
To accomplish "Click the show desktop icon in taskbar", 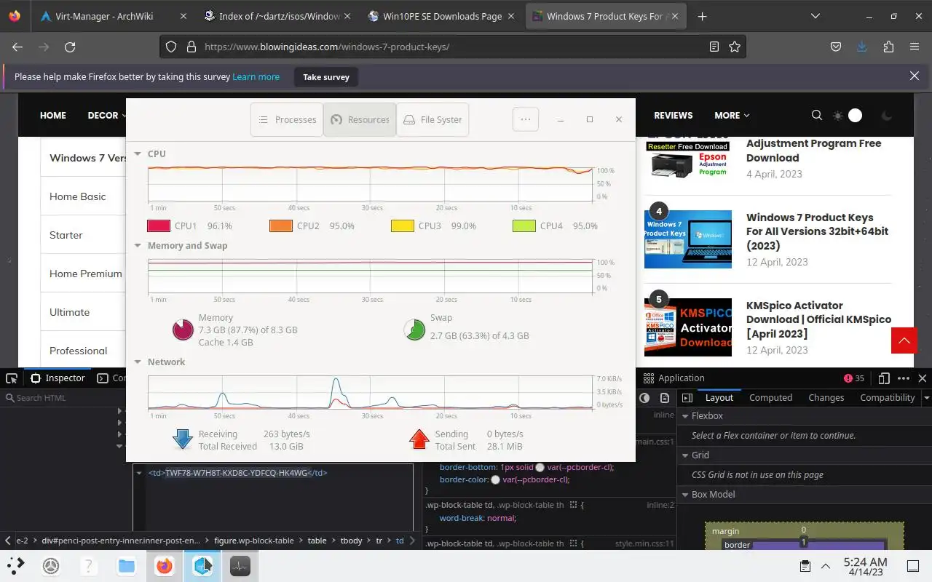I will click(913, 566).
